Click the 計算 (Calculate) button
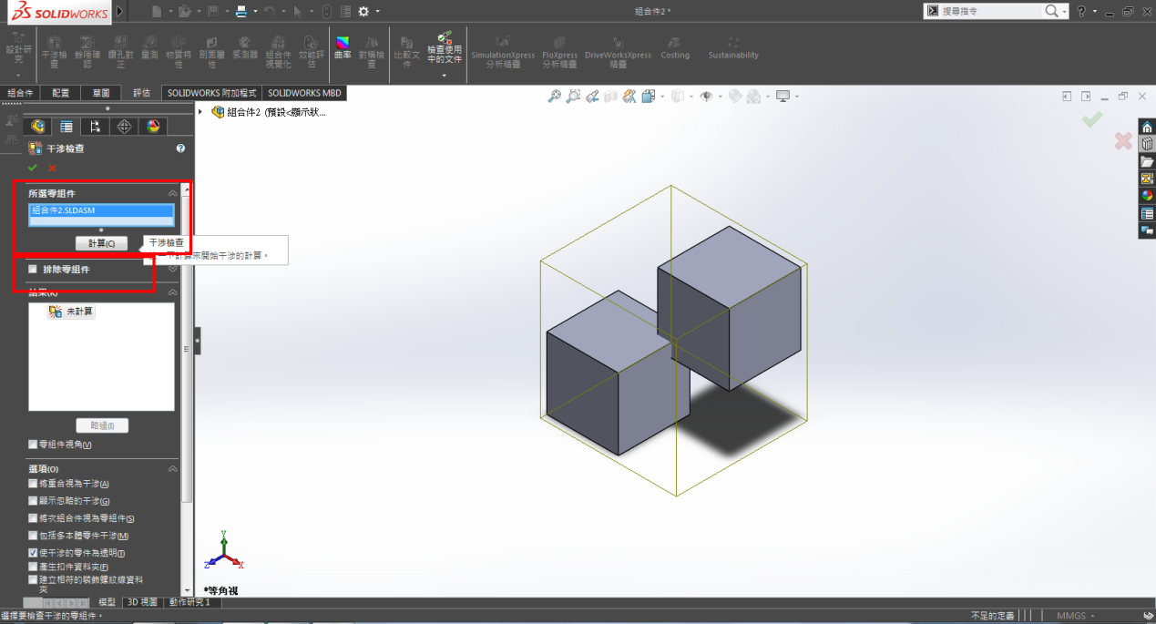The height and width of the screenshot is (624, 1156). [x=101, y=243]
